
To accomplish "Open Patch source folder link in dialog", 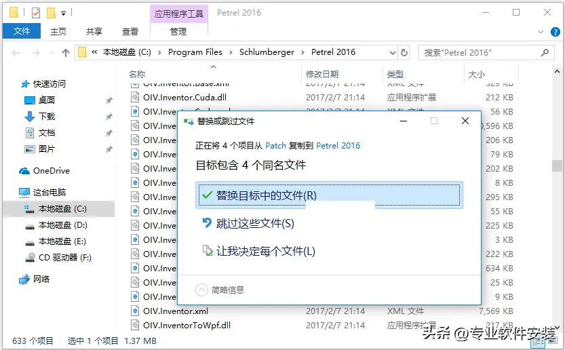I will pos(275,146).
